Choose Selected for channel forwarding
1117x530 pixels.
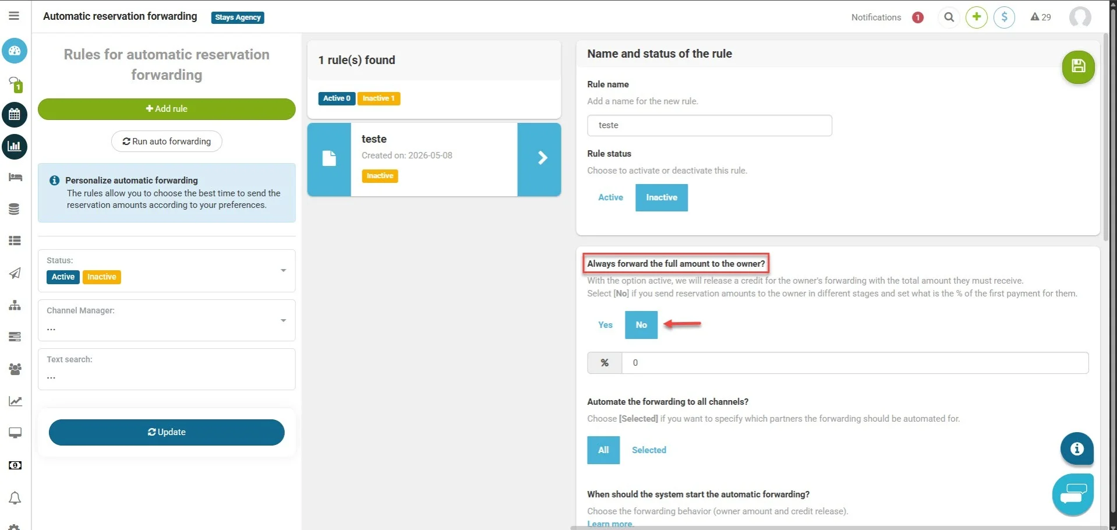(649, 450)
